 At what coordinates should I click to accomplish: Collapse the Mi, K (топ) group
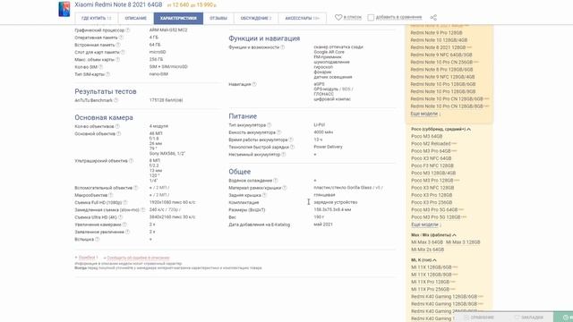[423, 260]
